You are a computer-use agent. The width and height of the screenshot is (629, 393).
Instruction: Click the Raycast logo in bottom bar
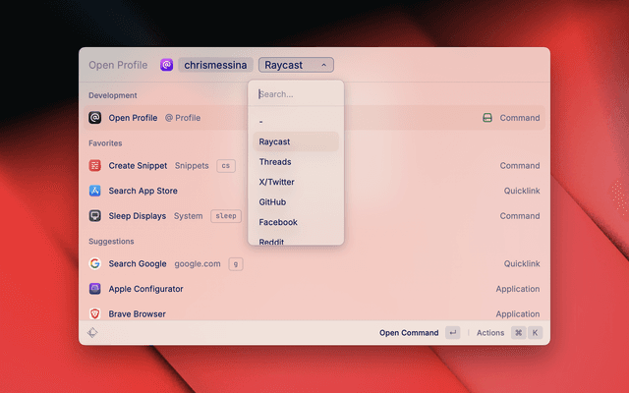(x=92, y=333)
